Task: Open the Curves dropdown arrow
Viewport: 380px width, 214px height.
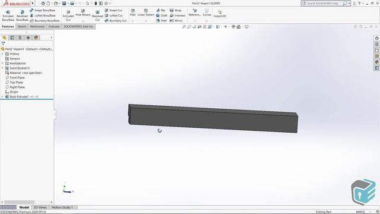Action: pyautogui.click(x=207, y=21)
